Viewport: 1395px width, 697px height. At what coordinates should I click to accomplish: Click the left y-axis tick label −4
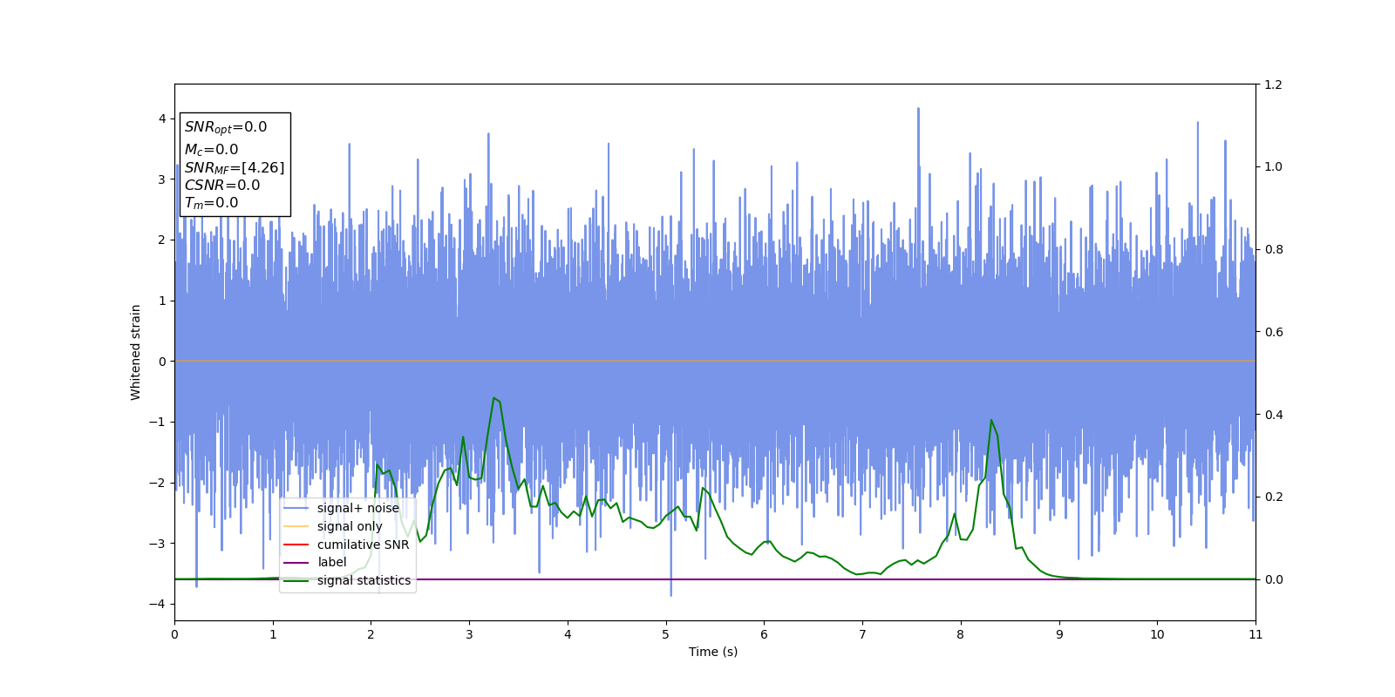tap(158, 604)
